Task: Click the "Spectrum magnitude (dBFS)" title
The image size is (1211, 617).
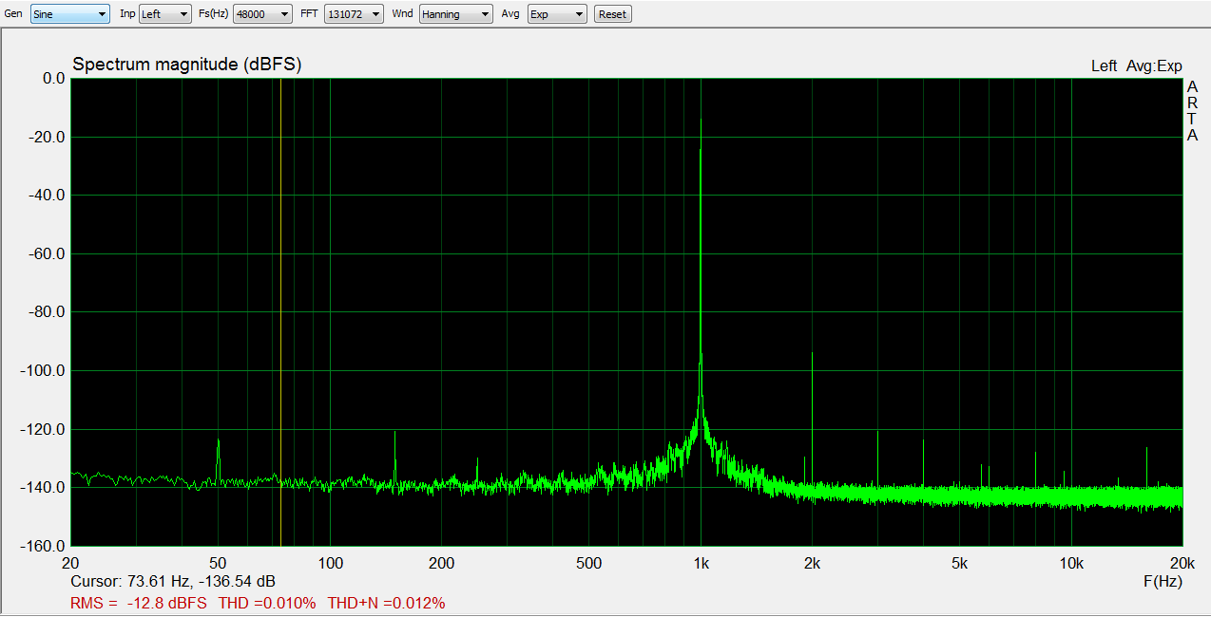Action: [x=187, y=65]
